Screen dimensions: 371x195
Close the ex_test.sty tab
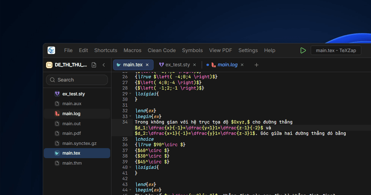pos(194,65)
